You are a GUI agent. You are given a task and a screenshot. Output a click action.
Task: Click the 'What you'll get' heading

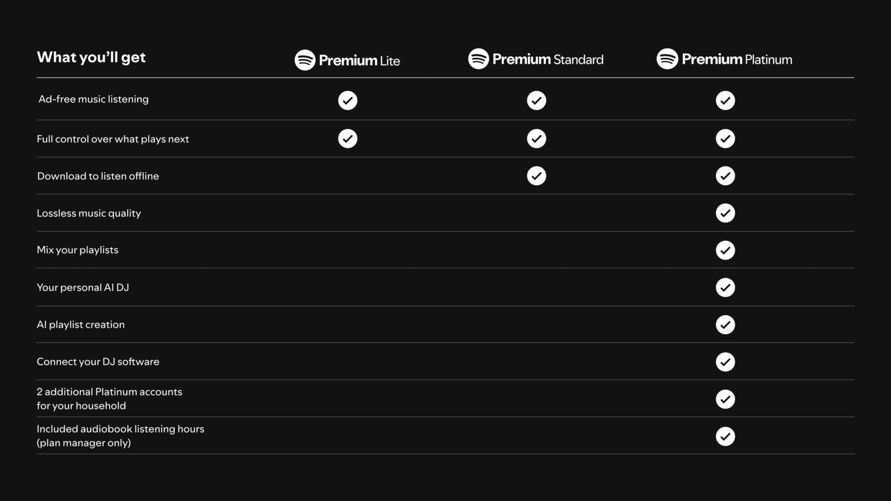click(91, 57)
